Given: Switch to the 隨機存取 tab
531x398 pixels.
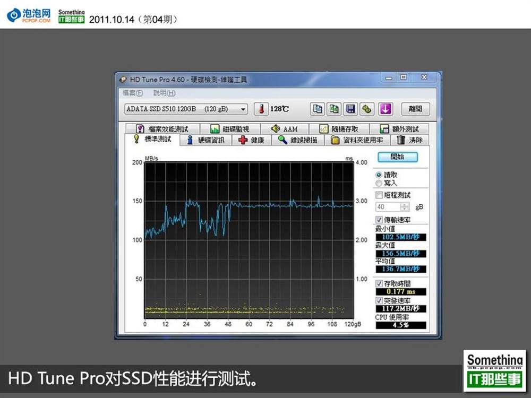Looking at the screenshot, I should pos(339,129).
